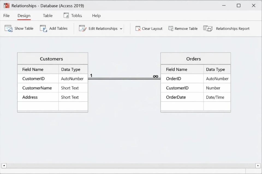The width and height of the screenshot is (262, 174).
Task: Click the Remove Table icon
Action: [171, 29]
